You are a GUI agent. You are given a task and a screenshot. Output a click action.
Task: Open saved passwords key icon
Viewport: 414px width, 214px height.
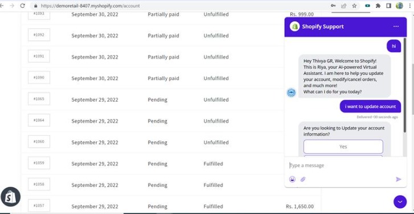pos(333,6)
